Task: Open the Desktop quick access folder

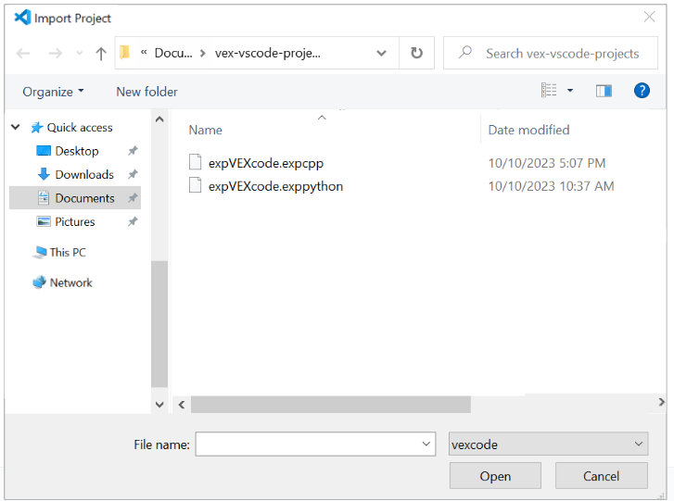Action: (76, 151)
